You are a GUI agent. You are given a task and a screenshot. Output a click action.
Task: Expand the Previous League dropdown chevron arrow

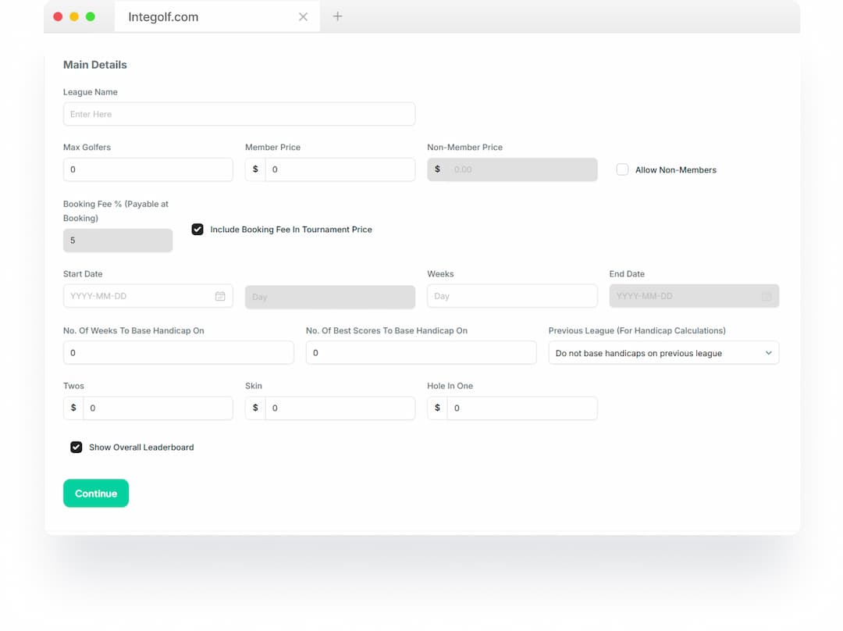pyautogui.click(x=768, y=353)
